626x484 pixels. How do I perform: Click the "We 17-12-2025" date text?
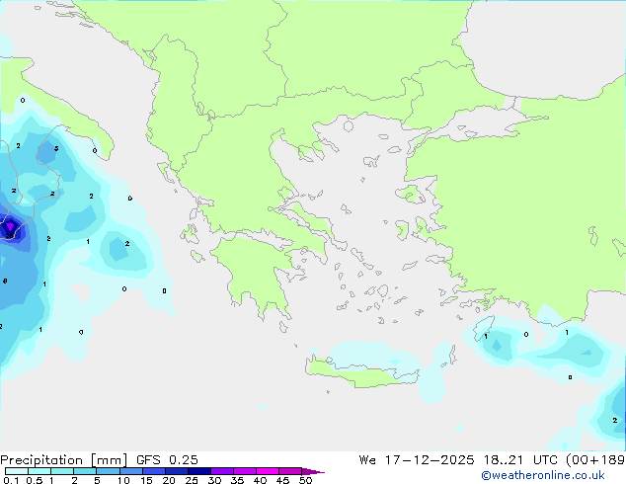pos(417,460)
